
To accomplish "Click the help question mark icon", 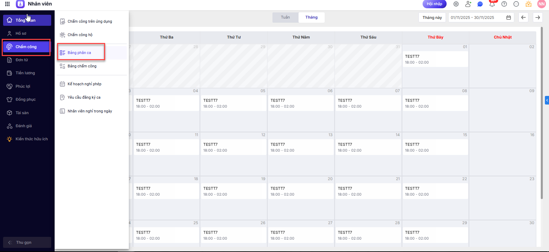I will pos(504,4).
